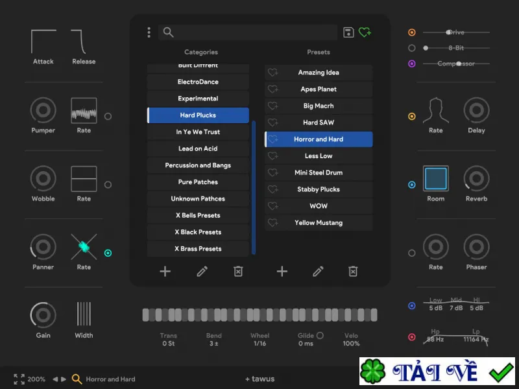Load the Mini Steel Drum preset
The width and height of the screenshot is (519, 389).
(x=319, y=172)
